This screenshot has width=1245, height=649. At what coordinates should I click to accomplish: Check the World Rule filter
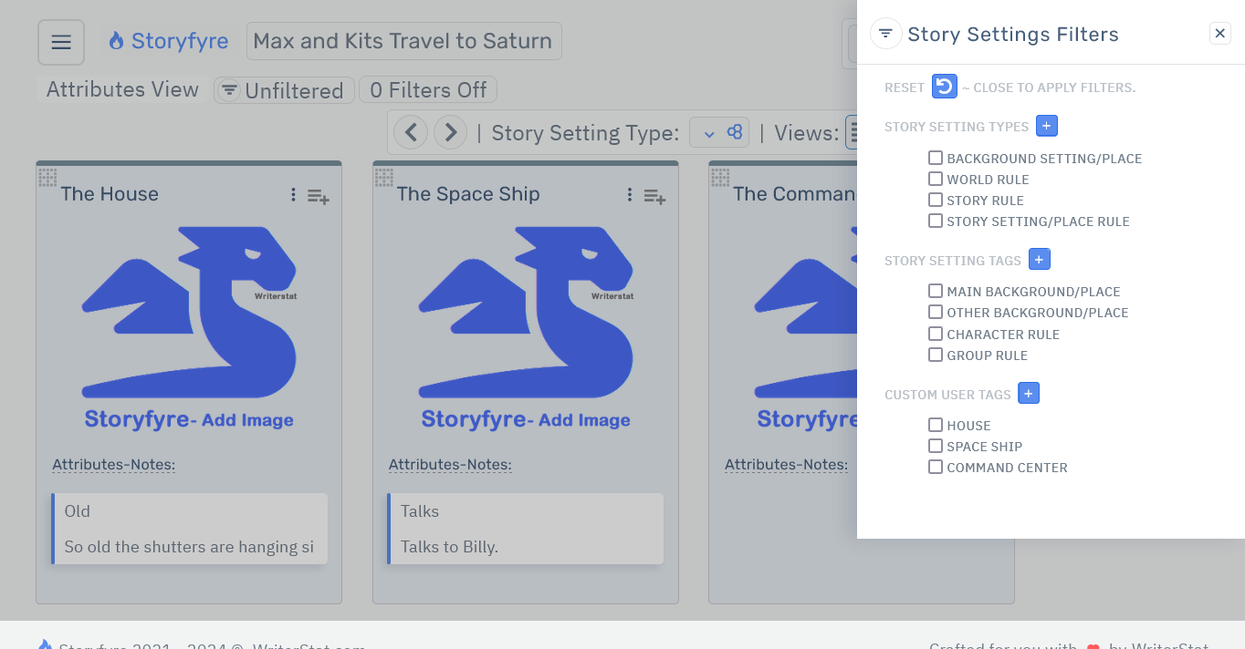tap(935, 178)
